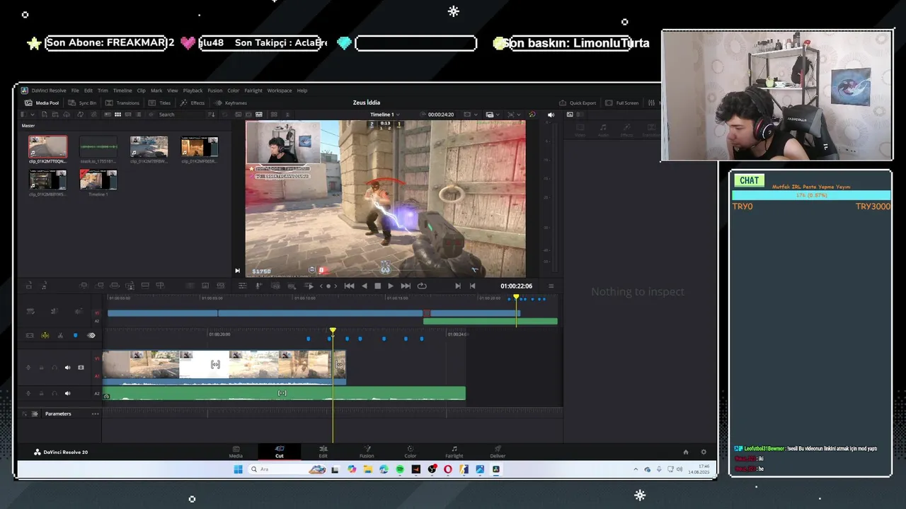Viewport: 906px width, 509px height.
Task: Toggle loop playback
Action: coord(422,286)
